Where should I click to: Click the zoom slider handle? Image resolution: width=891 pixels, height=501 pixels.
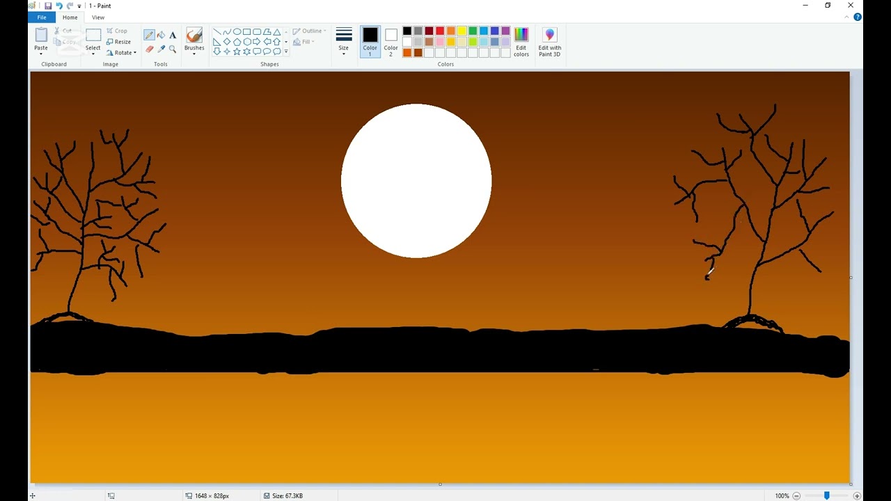coord(826,495)
